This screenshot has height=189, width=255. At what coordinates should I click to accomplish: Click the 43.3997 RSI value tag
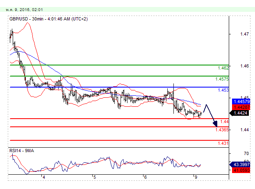pos(240,164)
